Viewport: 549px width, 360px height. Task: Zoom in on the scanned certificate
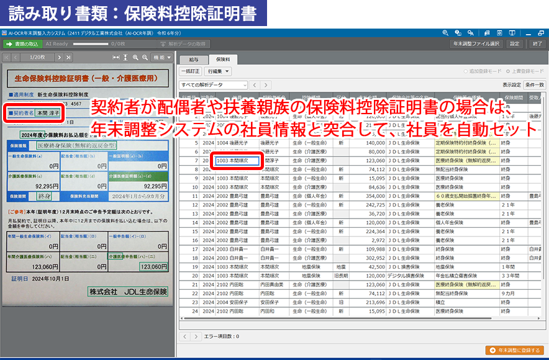click(x=135, y=57)
